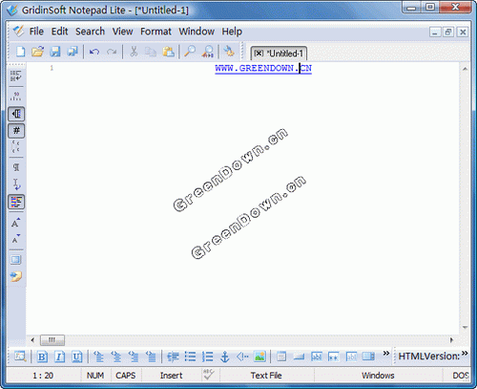
Task: Click the Insert image icon
Action: [x=259, y=357]
